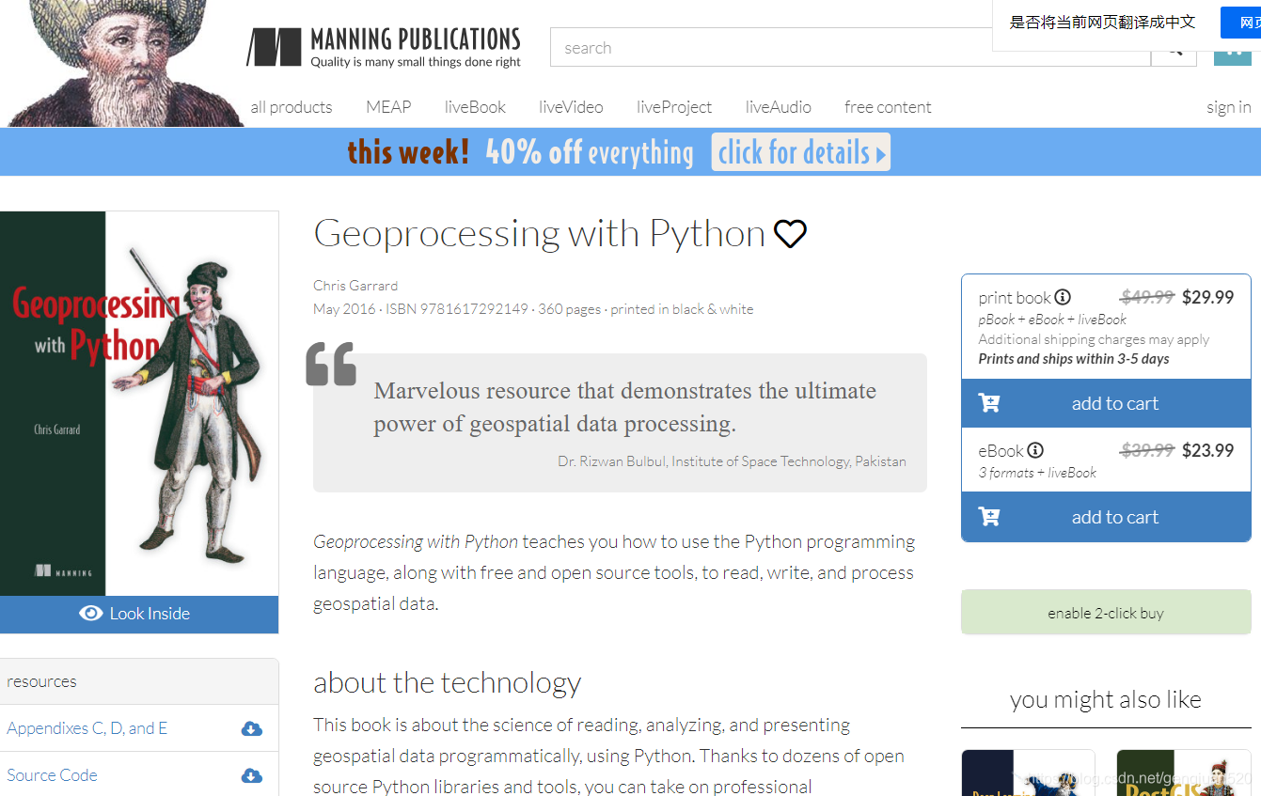Screen dimensions: 1261x796
Task: Open the liveAudio menu item
Action: 778,107
